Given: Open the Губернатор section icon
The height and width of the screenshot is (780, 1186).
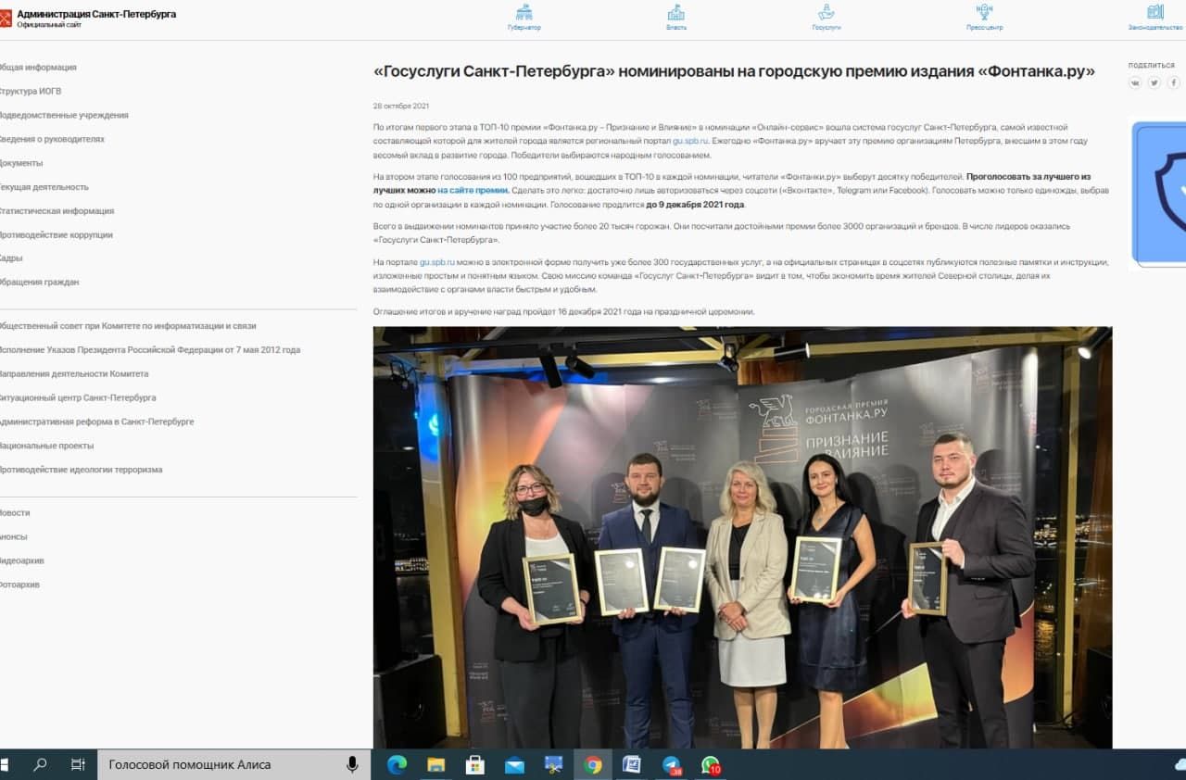Looking at the screenshot, I should [x=524, y=12].
